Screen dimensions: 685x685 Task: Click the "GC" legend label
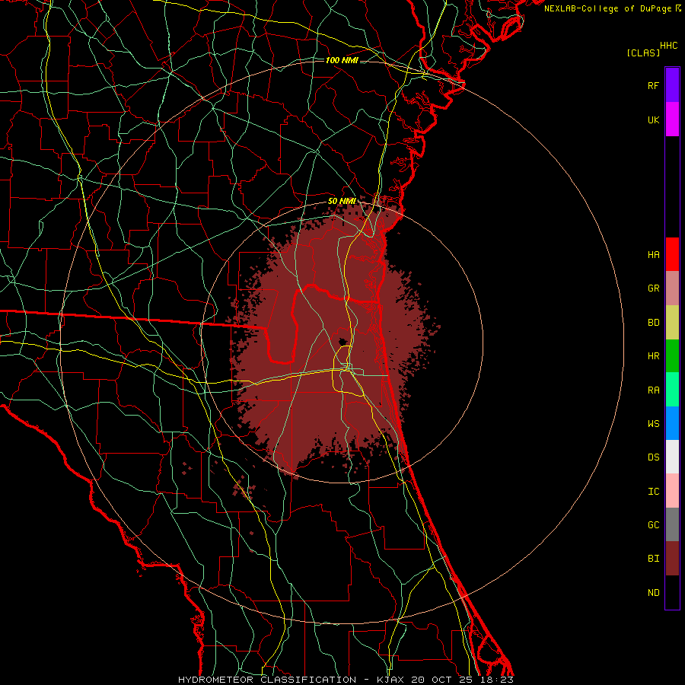(654, 525)
